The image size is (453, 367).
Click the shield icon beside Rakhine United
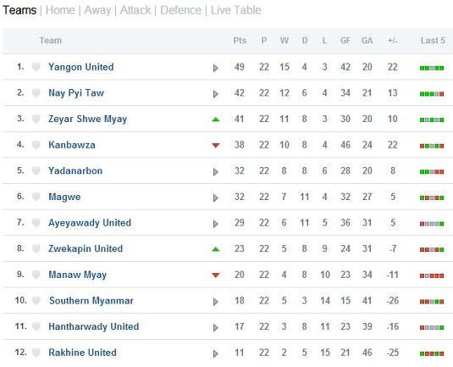coord(36,353)
